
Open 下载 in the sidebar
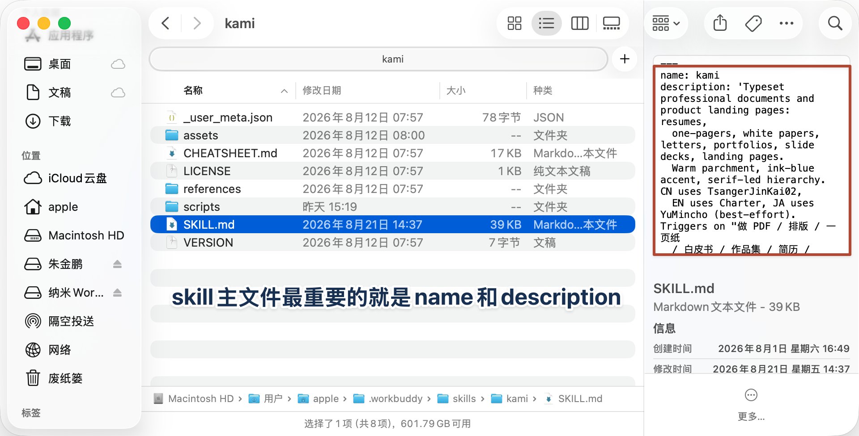(x=60, y=121)
